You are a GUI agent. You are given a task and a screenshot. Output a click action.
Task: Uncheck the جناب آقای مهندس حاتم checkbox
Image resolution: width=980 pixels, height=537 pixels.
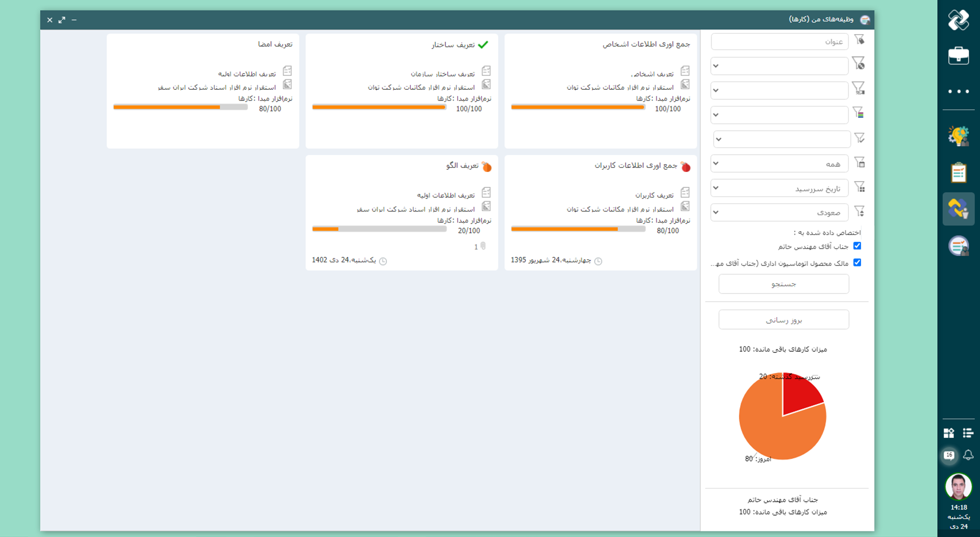coord(857,246)
